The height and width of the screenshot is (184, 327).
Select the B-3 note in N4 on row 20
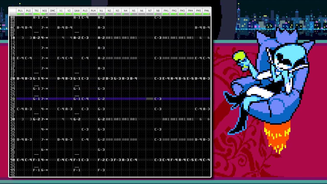125,78
